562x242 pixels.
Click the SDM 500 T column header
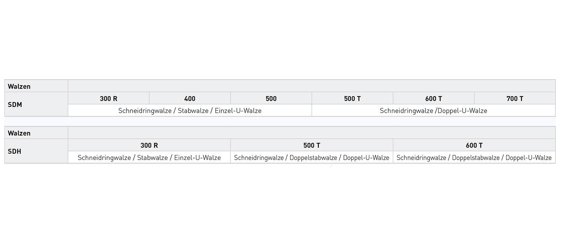pyautogui.click(x=352, y=98)
